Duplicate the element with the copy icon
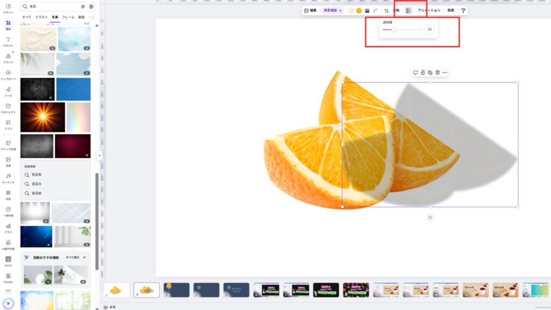Viewport: 551px width, 310px height. pos(430,73)
